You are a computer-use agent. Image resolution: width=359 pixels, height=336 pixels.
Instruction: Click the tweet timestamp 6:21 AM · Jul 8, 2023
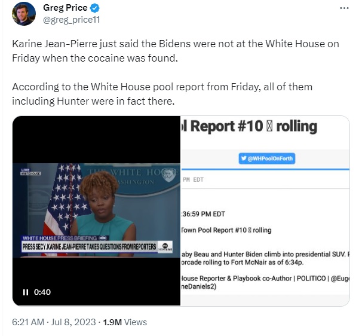point(54,322)
